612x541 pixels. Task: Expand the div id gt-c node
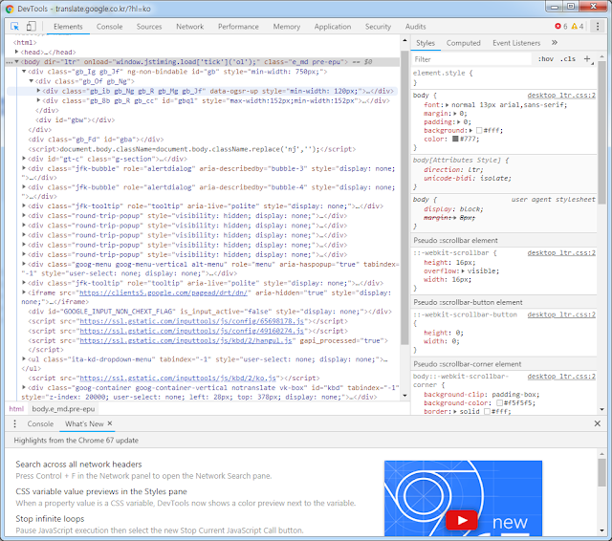[x=24, y=159]
